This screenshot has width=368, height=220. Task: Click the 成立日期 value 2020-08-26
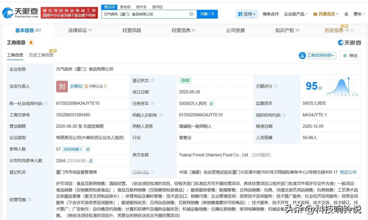point(189,92)
